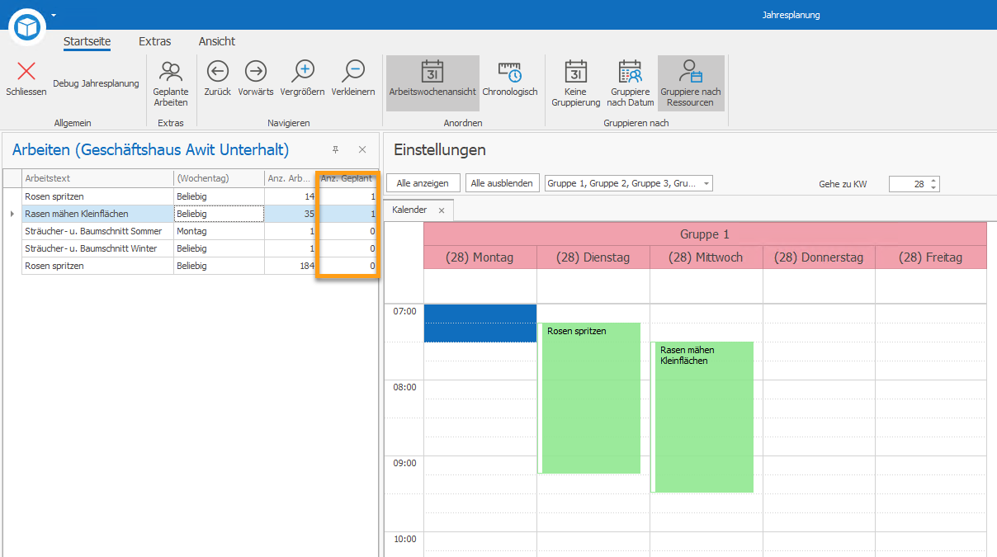Close the Kalender tab
The width and height of the screenshot is (997, 557).
click(442, 210)
